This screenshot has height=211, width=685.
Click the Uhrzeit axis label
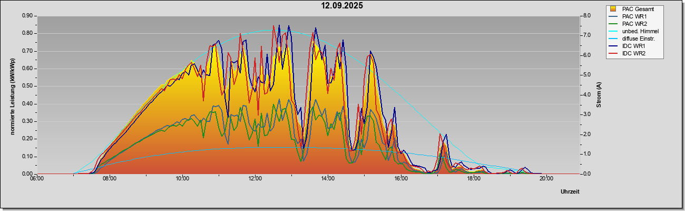point(570,192)
